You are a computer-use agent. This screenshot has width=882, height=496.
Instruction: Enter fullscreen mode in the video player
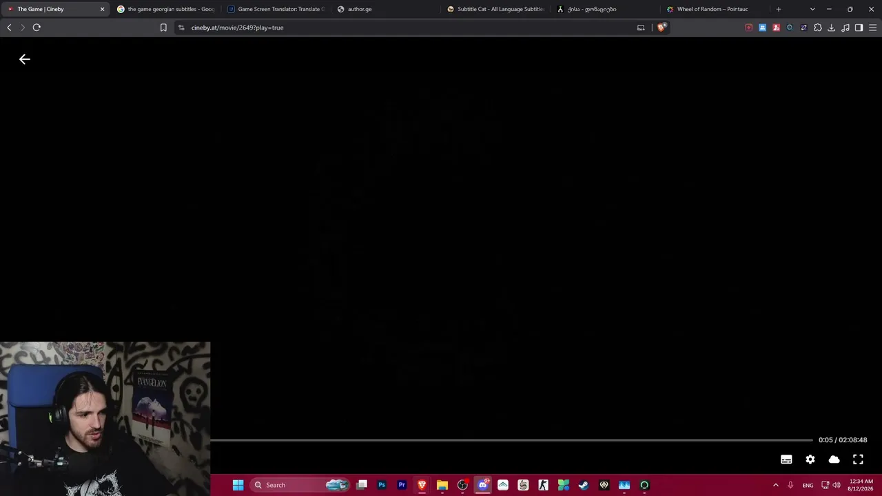[x=858, y=459]
